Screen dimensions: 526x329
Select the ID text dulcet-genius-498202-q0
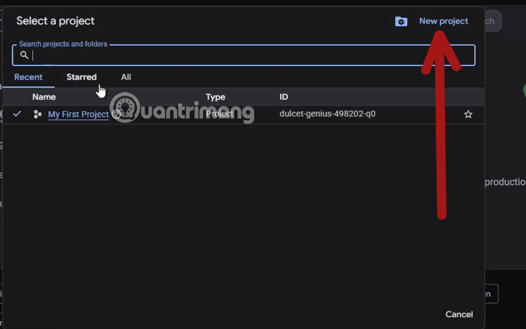pyautogui.click(x=327, y=114)
